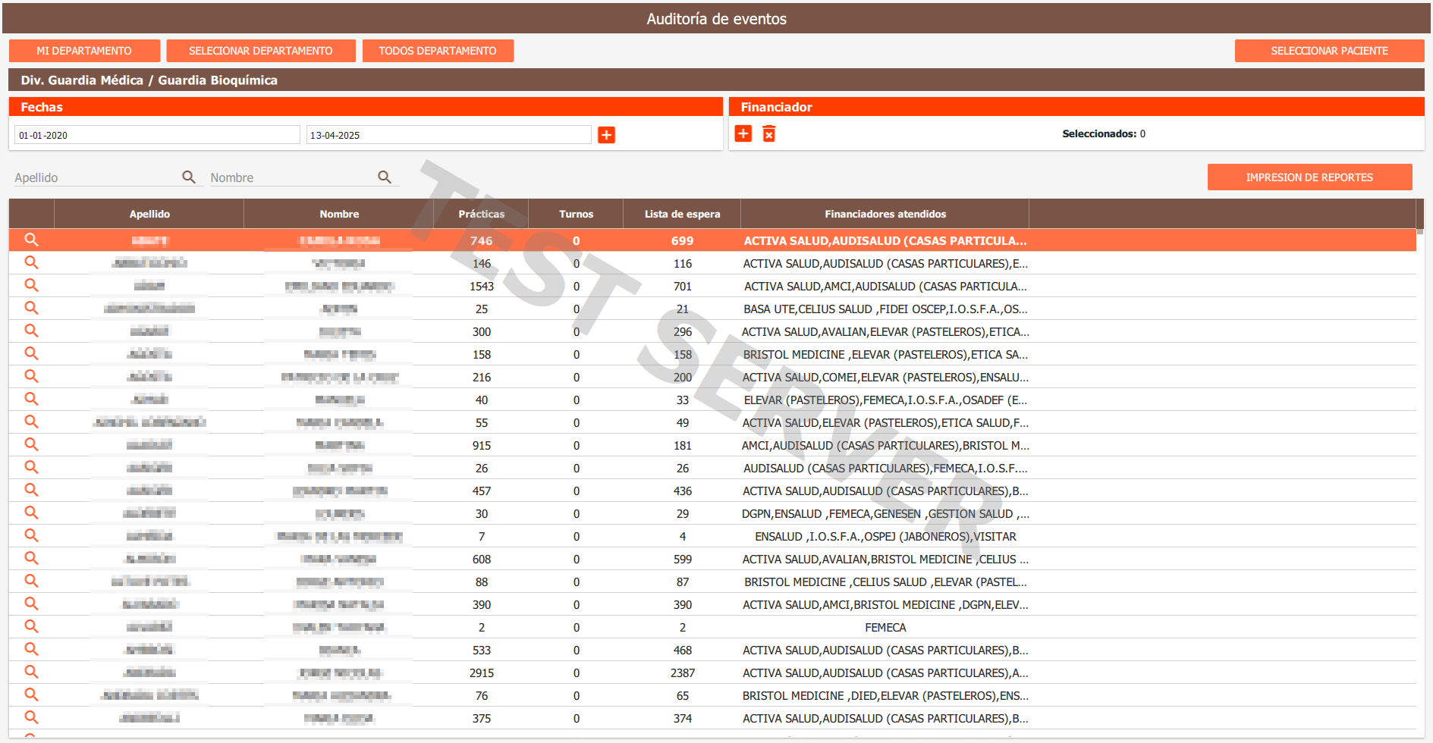Click the delete Financiador trash icon
Image resolution: width=1433 pixels, height=743 pixels.
click(x=768, y=133)
